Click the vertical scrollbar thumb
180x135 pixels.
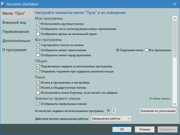(175, 39)
